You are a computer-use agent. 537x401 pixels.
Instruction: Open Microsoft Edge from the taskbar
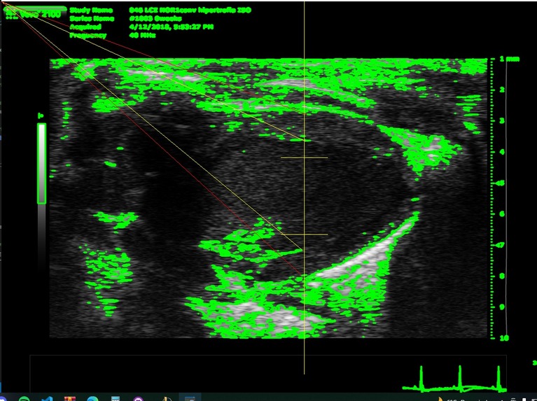coord(92,399)
